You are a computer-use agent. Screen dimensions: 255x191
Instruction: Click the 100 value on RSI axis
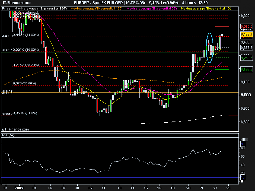pyautogui.click(x=244, y=140)
